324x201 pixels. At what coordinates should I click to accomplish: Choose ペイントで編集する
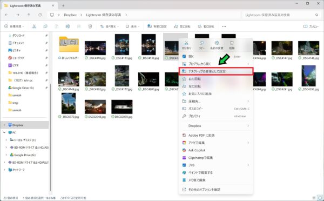[216, 172]
